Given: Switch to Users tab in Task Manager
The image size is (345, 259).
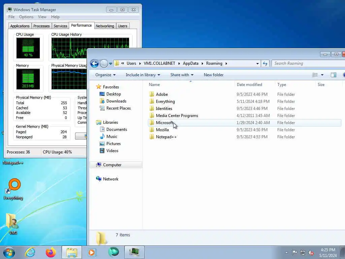Looking at the screenshot, I should tap(123, 26).
